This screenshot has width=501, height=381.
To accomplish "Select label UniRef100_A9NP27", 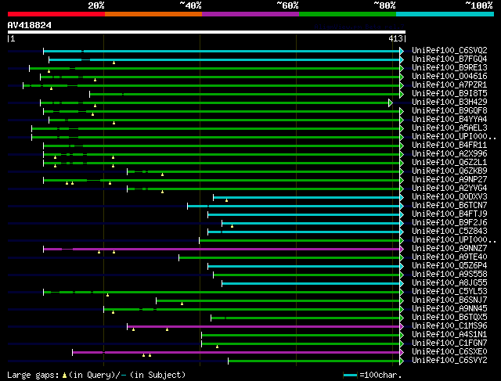I will [449, 180].
